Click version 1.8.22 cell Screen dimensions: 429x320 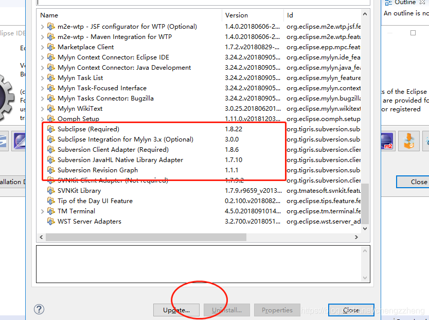point(234,129)
